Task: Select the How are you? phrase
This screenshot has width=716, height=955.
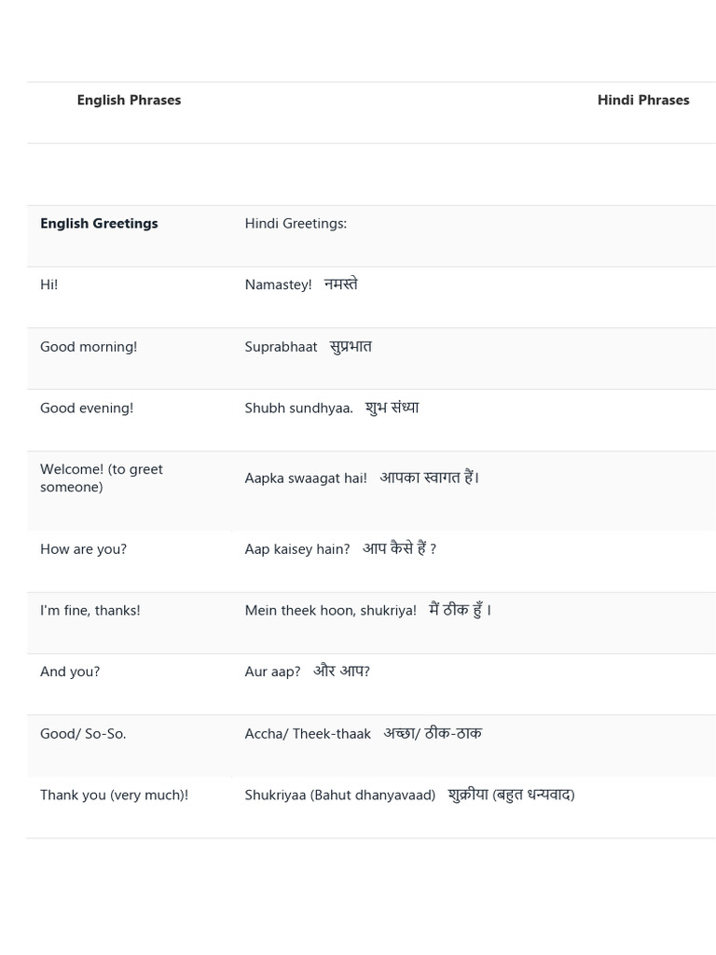Action: point(83,548)
